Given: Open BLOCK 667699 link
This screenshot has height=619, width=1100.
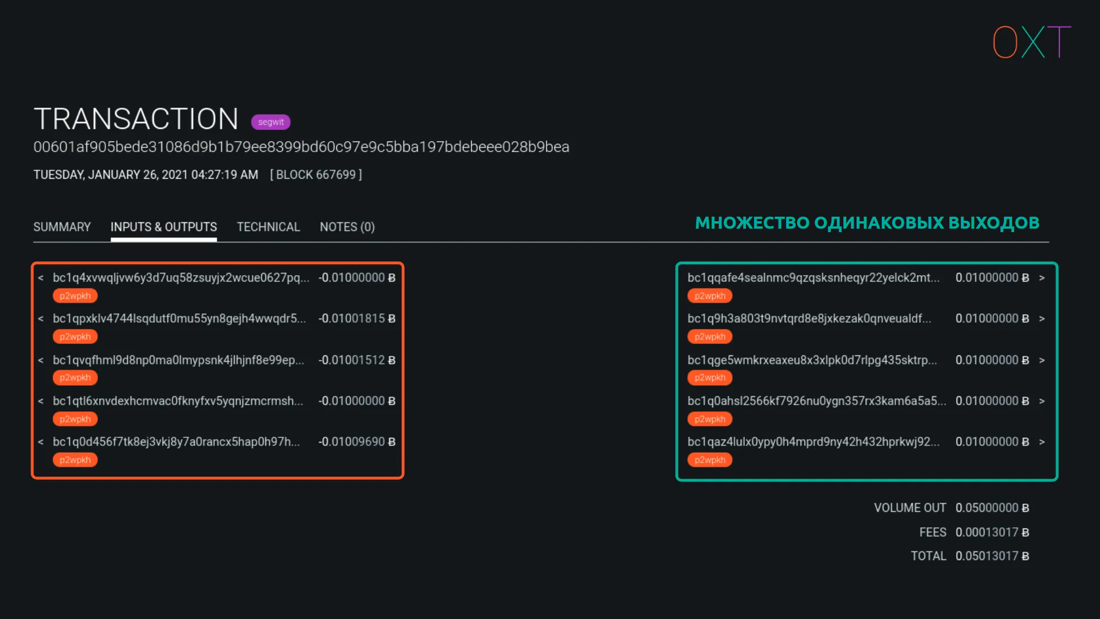Looking at the screenshot, I should coord(316,175).
